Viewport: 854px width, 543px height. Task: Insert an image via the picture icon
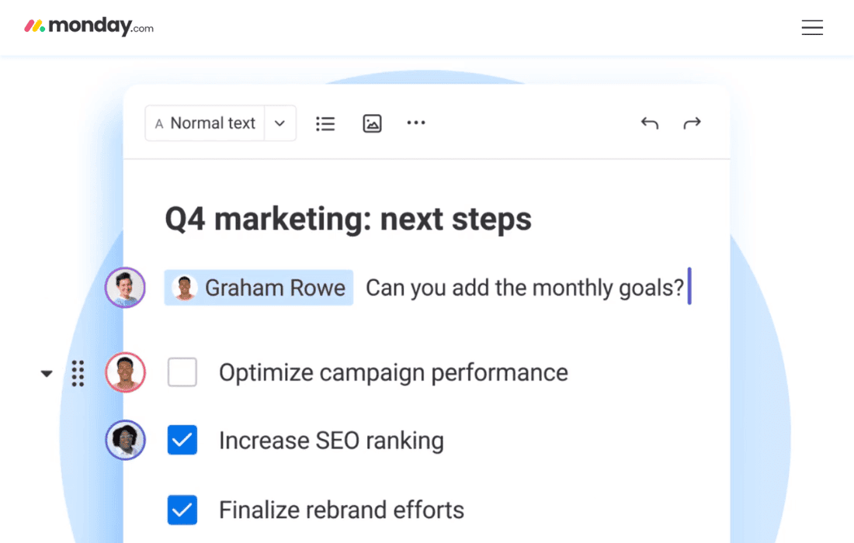click(372, 123)
